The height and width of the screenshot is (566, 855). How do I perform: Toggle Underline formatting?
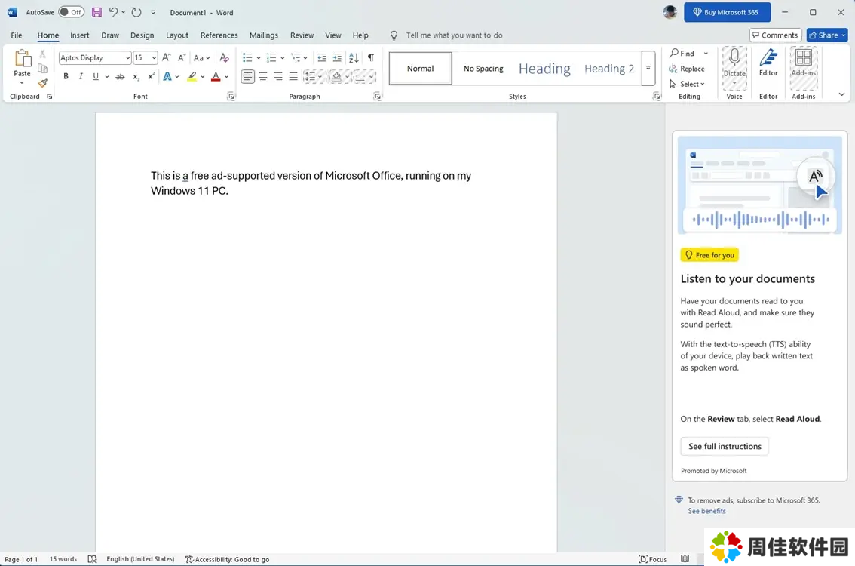(x=96, y=76)
